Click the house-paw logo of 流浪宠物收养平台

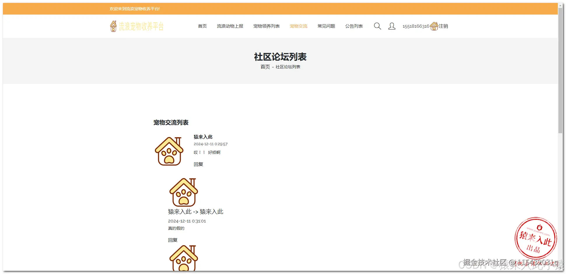(113, 26)
